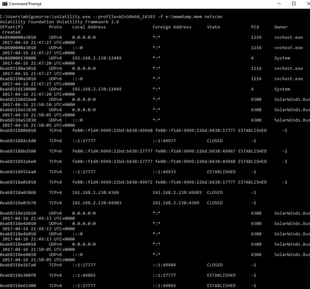This screenshot has width=310, height=289.
Task: Click the Proto column header
Action: [55, 27]
